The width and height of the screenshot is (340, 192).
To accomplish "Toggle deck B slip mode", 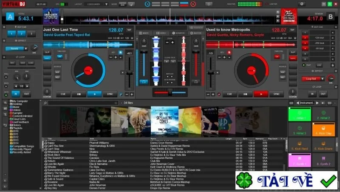I will (x=293, y=52).
